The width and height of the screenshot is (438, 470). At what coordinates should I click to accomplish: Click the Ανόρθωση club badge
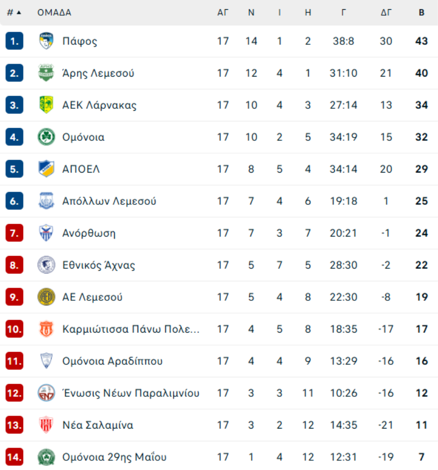pyautogui.click(x=46, y=233)
